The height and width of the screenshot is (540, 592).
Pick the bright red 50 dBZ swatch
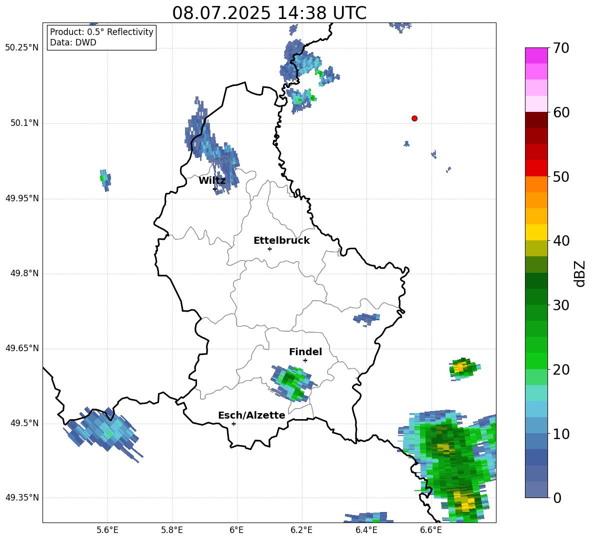click(x=536, y=168)
